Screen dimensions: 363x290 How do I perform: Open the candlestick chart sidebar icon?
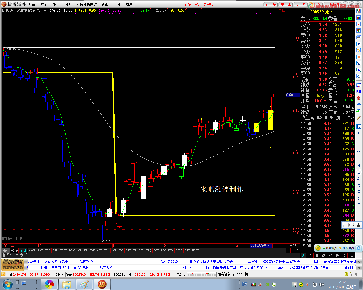(359, 31)
